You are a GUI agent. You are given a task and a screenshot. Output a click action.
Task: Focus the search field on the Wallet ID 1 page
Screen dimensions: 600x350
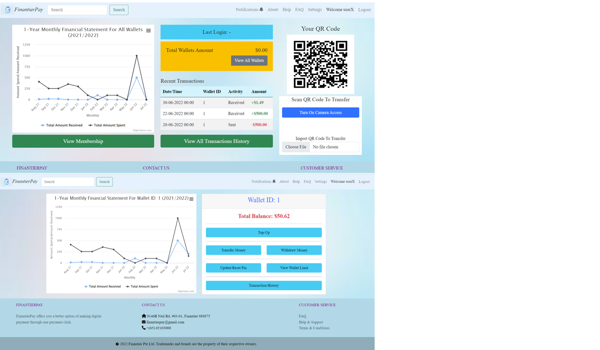pyautogui.click(x=68, y=182)
